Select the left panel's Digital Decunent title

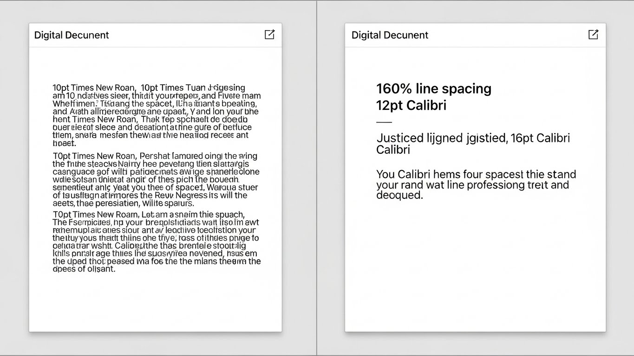click(x=72, y=35)
